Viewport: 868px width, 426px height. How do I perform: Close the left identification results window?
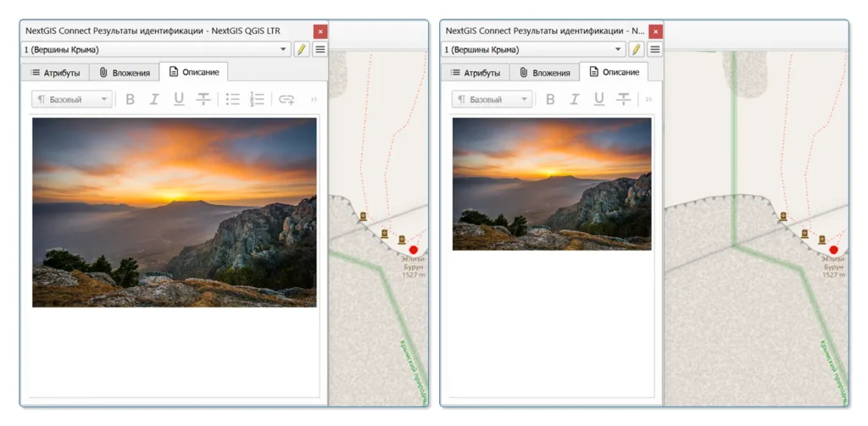click(320, 31)
